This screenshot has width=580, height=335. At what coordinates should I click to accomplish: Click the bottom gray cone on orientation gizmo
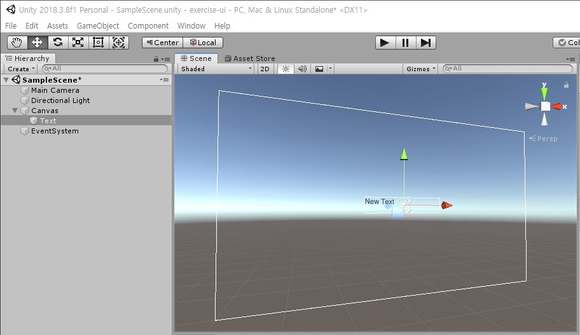544,120
